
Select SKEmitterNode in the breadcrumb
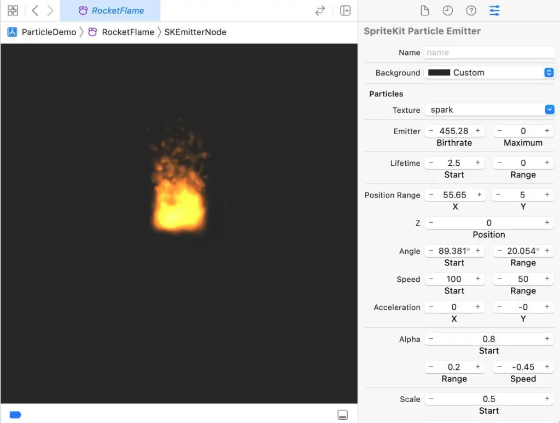click(x=195, y=32)
